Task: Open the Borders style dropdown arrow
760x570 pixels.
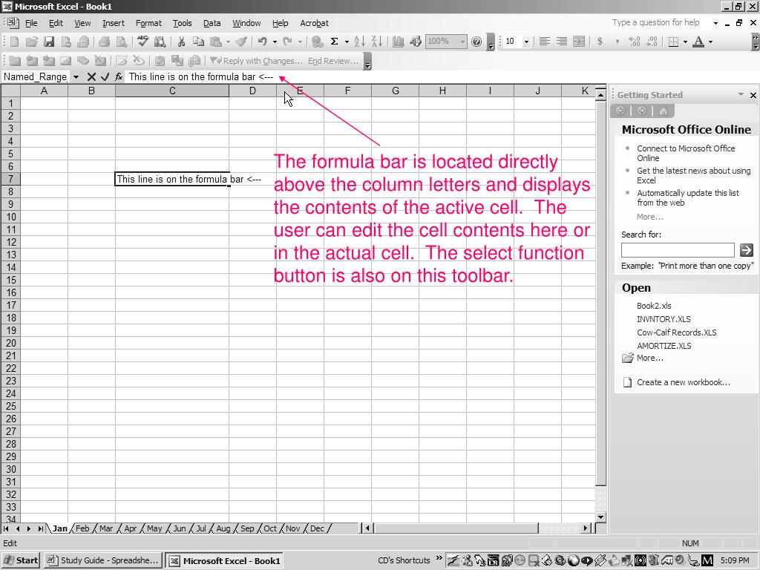Action: [685, 42]
